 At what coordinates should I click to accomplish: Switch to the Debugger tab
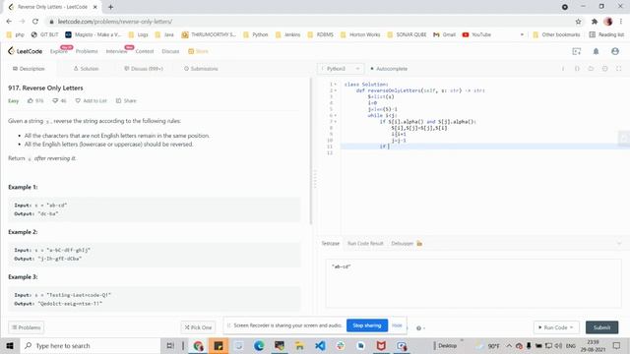pos(407,243)
